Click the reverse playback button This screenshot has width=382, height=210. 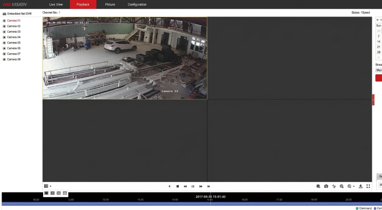(x=169, y=186)
